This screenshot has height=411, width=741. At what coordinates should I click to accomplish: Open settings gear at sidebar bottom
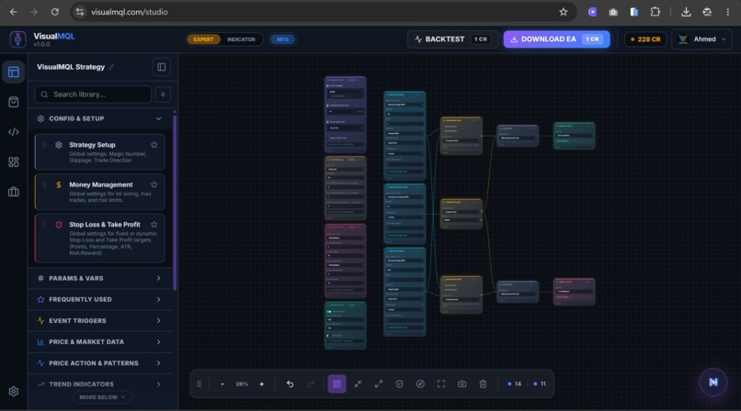point(13,391)
